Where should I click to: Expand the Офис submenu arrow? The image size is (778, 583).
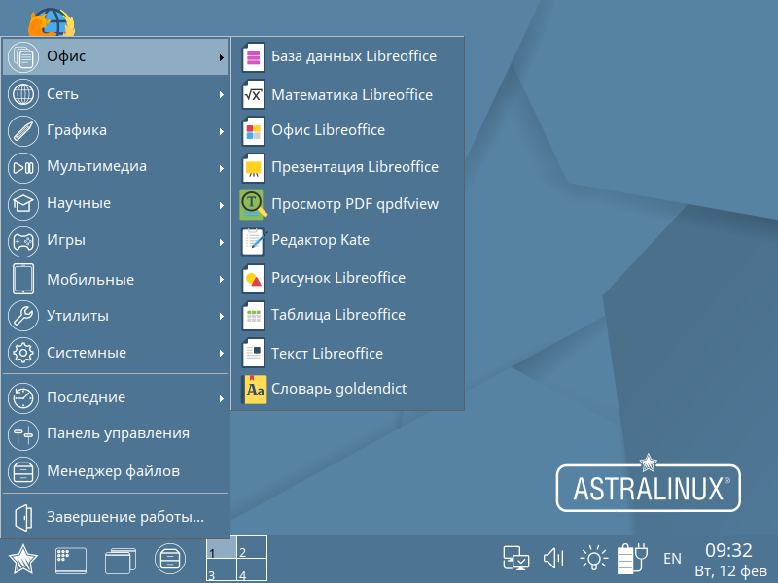tap(222, 57)
